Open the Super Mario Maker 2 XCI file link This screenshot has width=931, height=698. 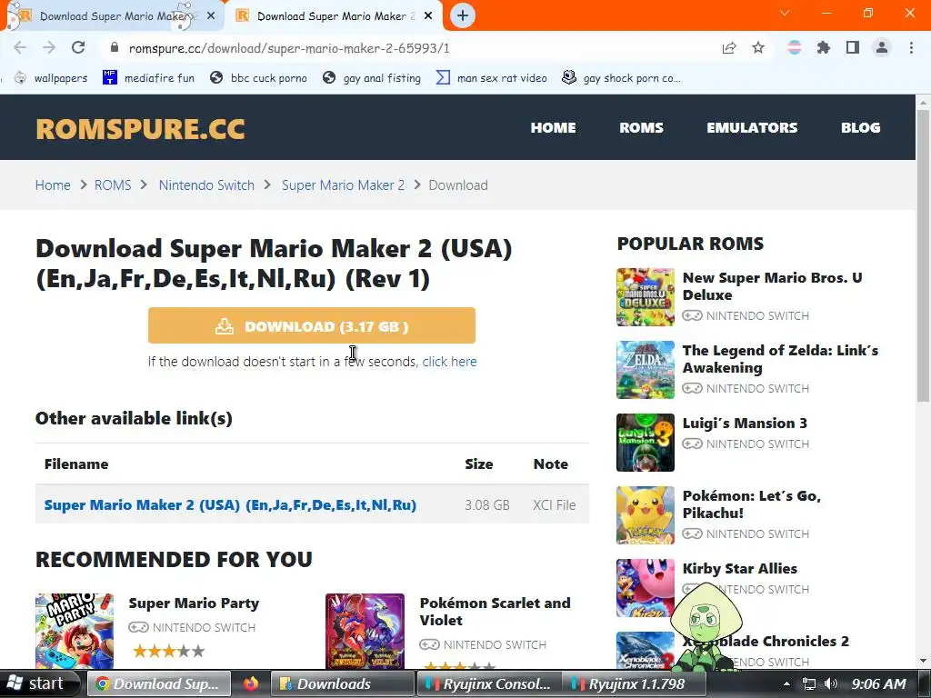coord(230,505)
